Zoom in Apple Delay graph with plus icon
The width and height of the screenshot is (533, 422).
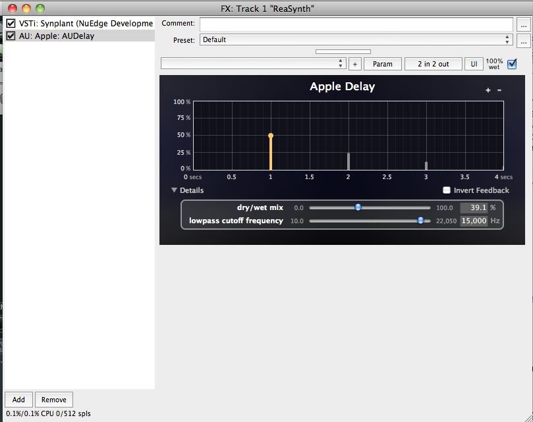point(488,90)
